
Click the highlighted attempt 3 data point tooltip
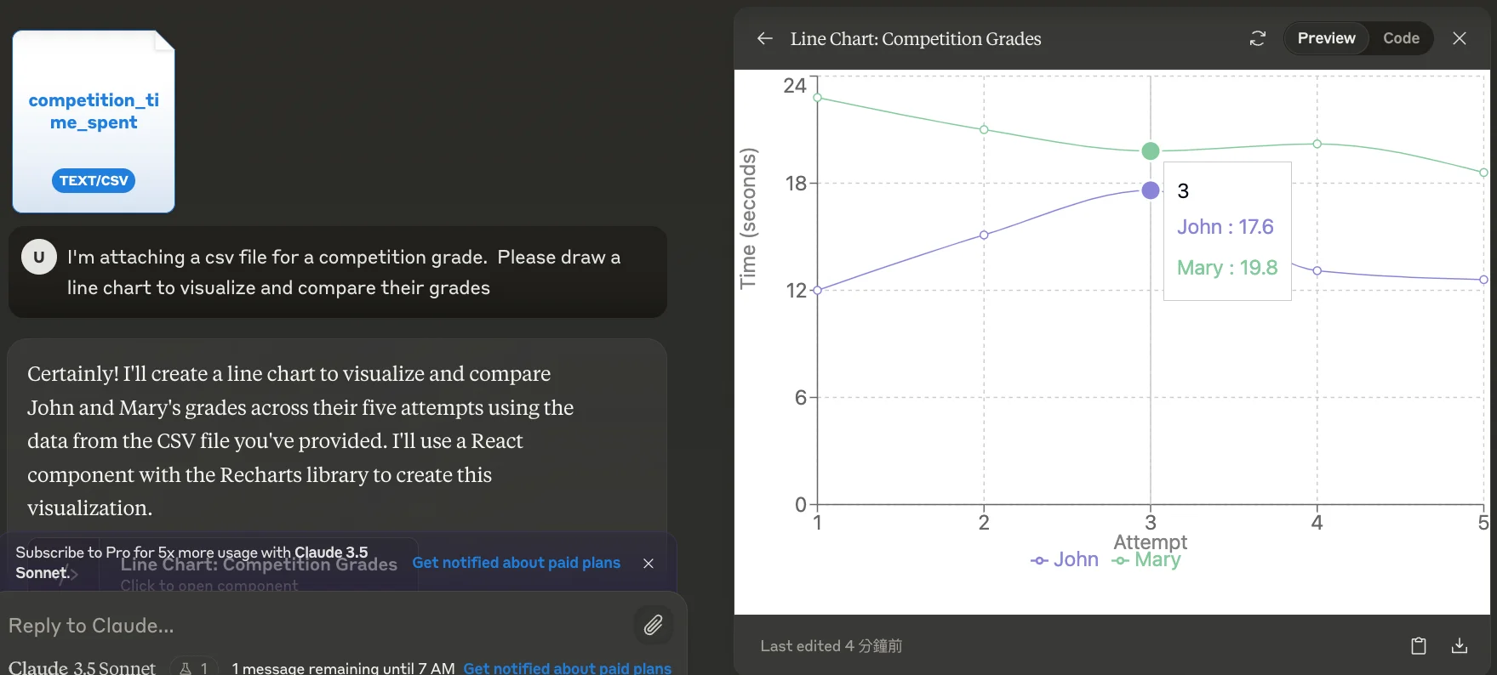1226,230
